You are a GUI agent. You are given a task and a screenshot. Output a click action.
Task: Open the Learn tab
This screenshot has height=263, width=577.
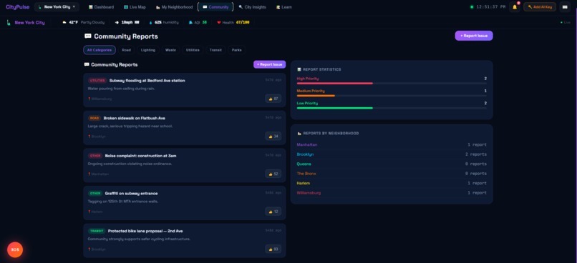(x=283, y=7)
